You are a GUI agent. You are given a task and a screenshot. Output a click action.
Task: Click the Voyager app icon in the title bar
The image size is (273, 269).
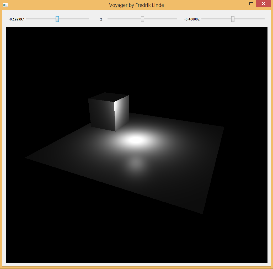click(x=5, y=5)
